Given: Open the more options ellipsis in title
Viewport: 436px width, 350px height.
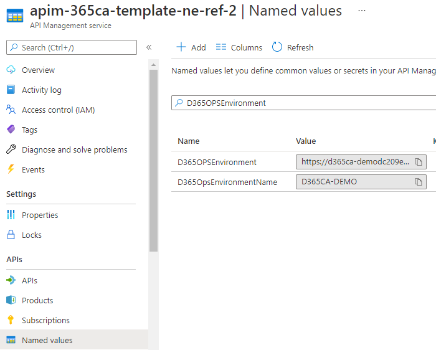Looking at the screenshot, I should click(362, 11).
